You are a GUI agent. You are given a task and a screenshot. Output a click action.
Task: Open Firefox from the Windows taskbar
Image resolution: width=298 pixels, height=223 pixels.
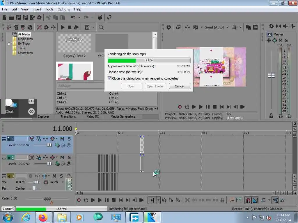[43, 217]
